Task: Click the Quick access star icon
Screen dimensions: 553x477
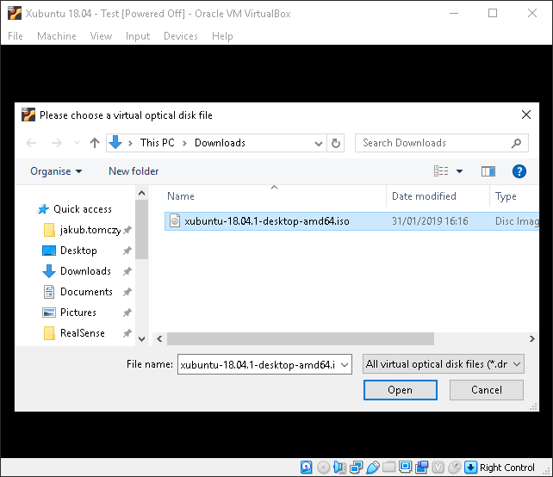Action: (43, 209)
